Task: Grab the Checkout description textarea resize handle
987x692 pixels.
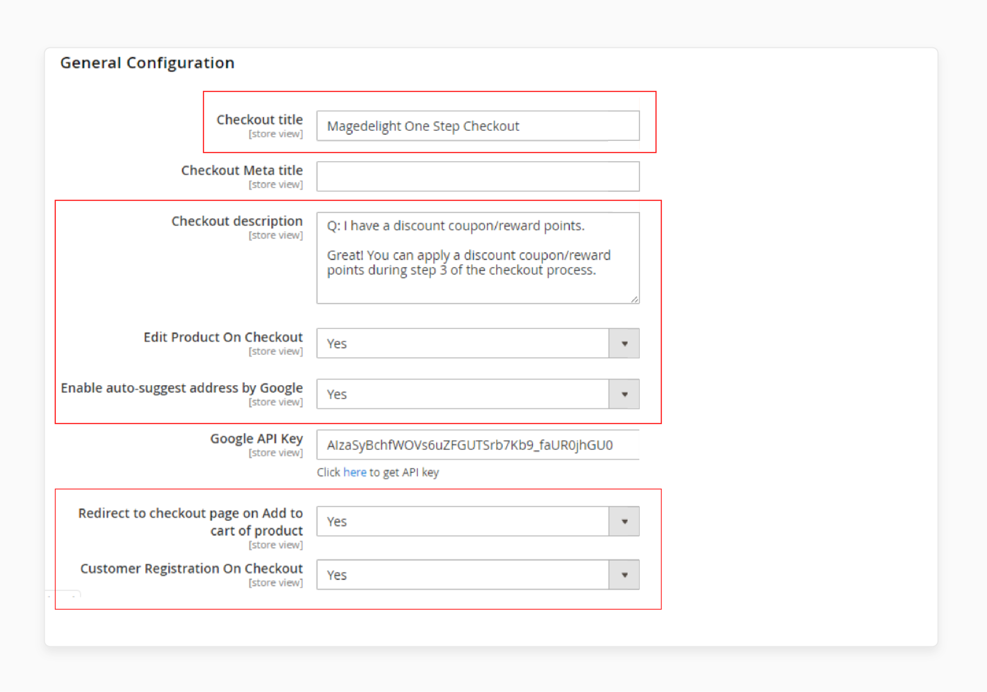Action: [635, 299]
